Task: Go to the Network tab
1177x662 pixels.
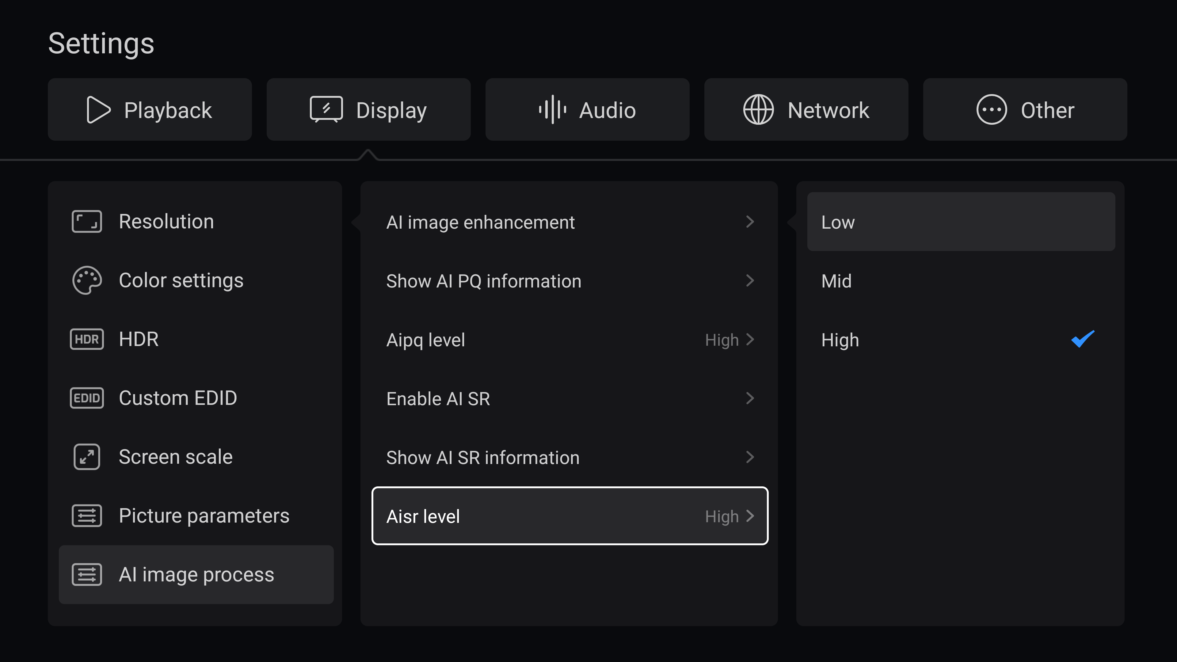Action: (806, 110)
